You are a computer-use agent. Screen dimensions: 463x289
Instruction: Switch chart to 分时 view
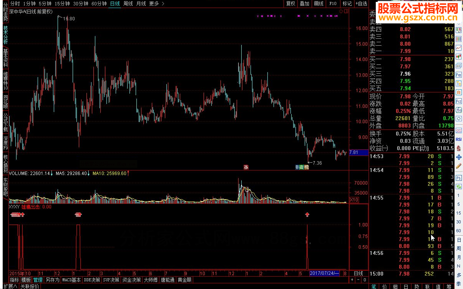coord(15,3)
